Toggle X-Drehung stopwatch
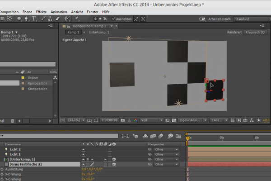The image size is (271, 181). click(x=2, y=174)
